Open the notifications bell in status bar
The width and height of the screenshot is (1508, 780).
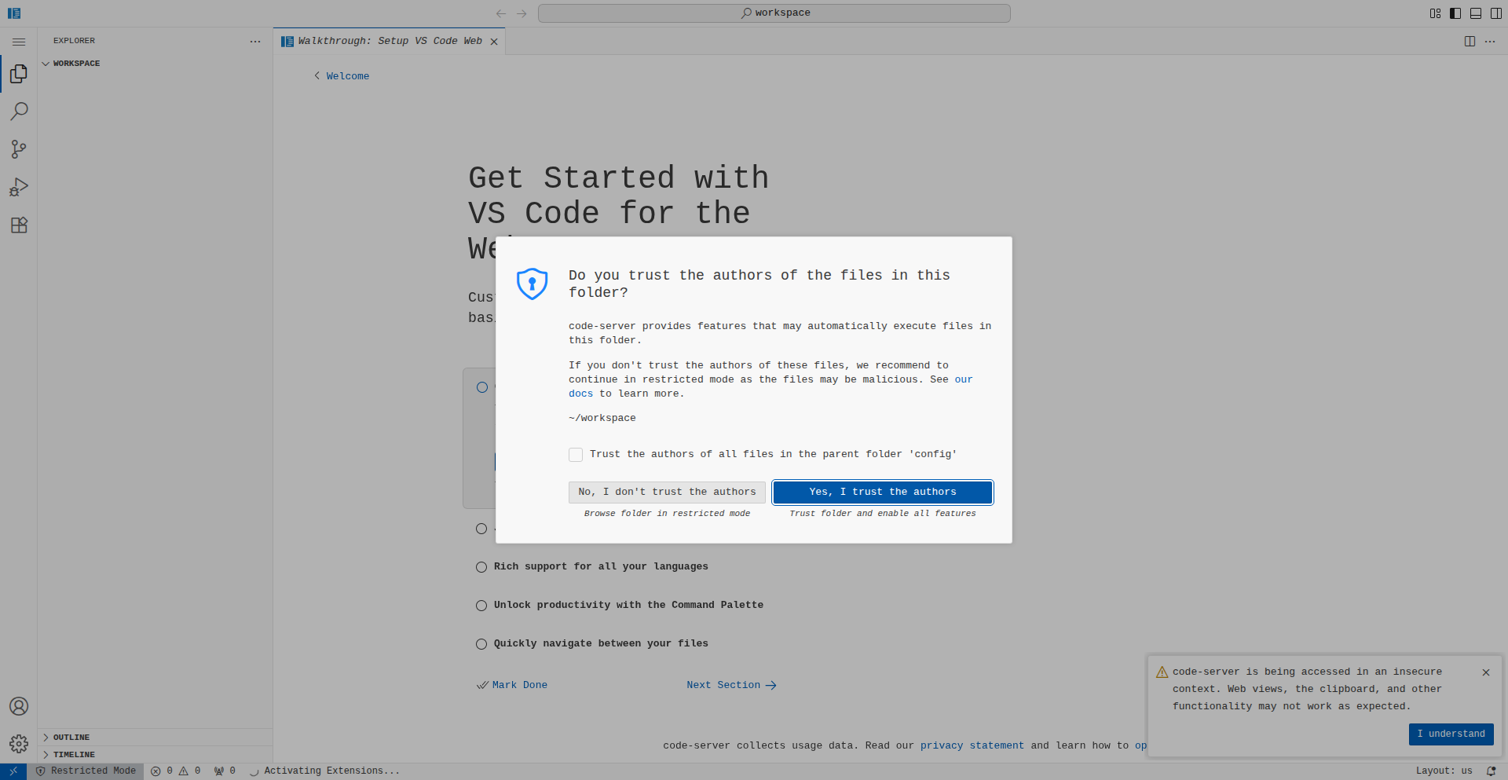[1492, 771]
